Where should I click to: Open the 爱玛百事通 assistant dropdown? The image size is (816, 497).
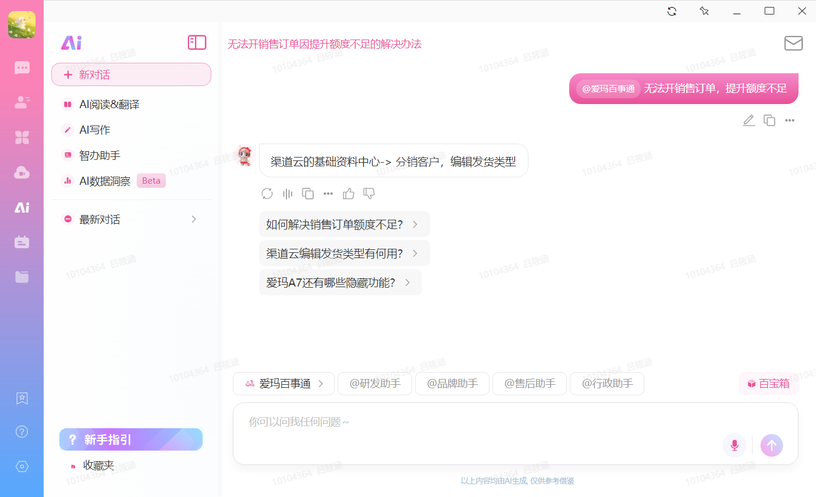(x=283, y=384)
